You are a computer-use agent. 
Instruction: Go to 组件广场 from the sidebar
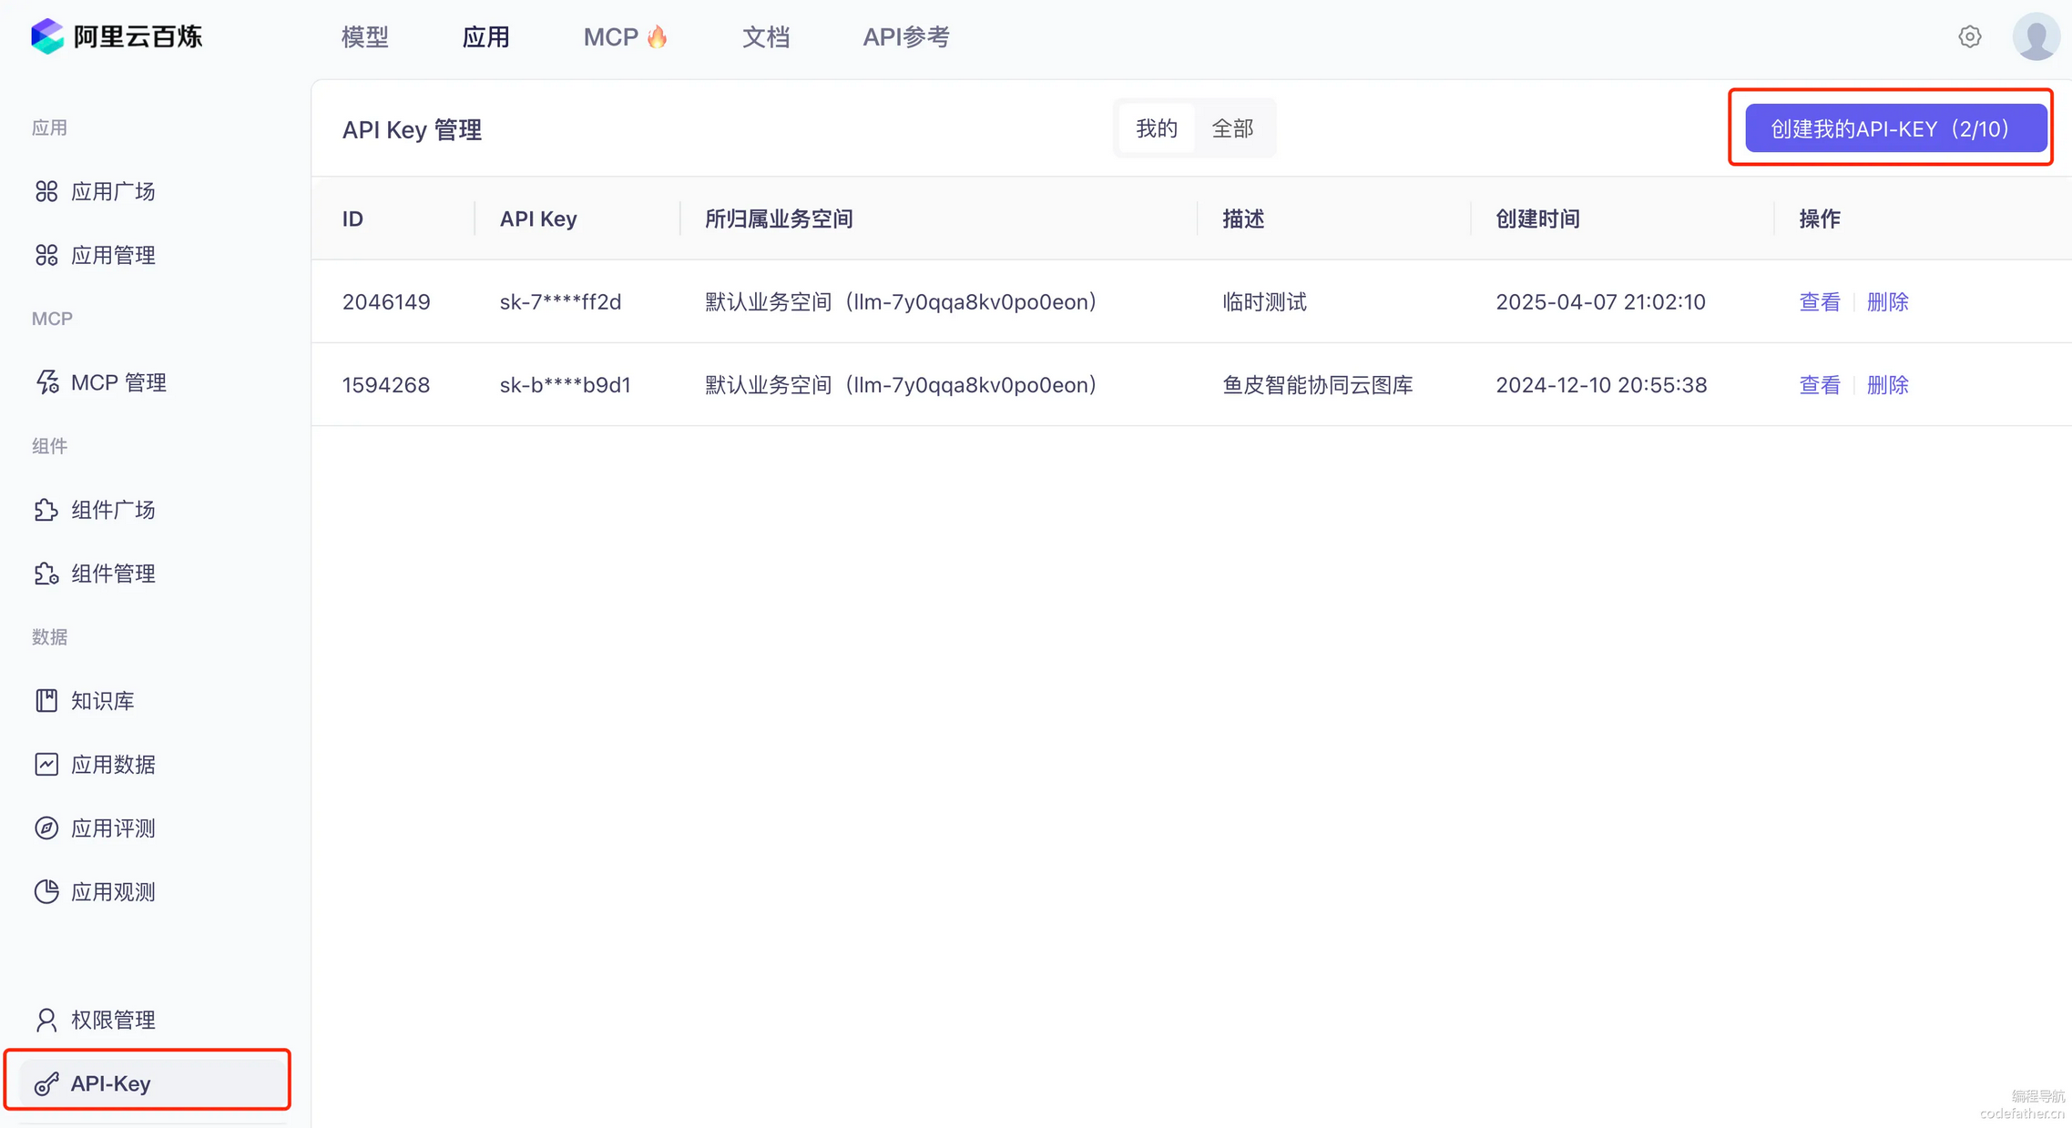(x=113, y=510)
